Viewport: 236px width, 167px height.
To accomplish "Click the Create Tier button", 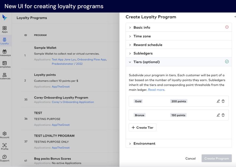I will pyautogui.click(x=142, y=128).
